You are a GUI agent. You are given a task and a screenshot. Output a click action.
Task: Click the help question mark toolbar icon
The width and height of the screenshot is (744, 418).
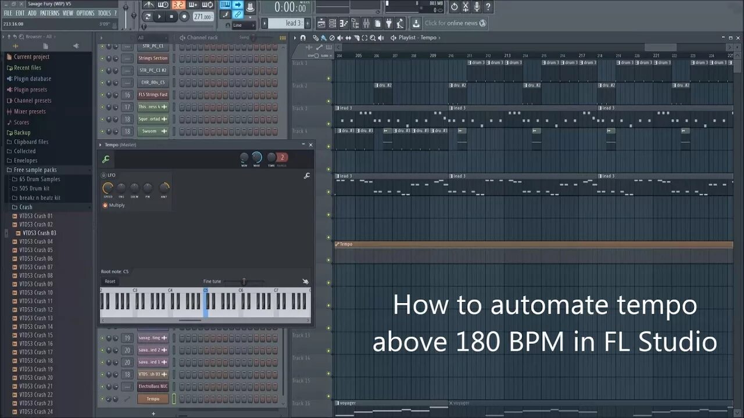488,7
